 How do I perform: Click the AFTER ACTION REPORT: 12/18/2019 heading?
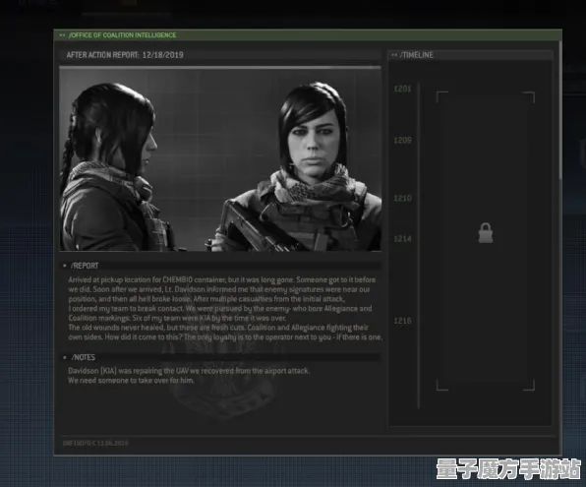[x=125, y=55]
